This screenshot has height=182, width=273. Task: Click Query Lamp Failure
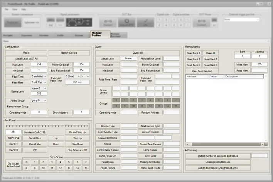(x=150, y=150)
